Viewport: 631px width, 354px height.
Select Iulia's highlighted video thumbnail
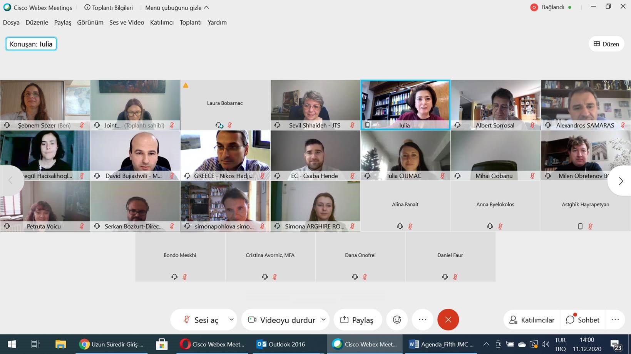click(405, 104)
